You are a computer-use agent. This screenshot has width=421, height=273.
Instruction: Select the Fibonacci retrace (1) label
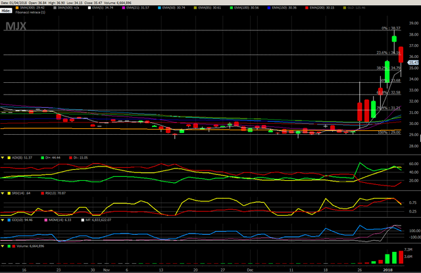[30, 12]
